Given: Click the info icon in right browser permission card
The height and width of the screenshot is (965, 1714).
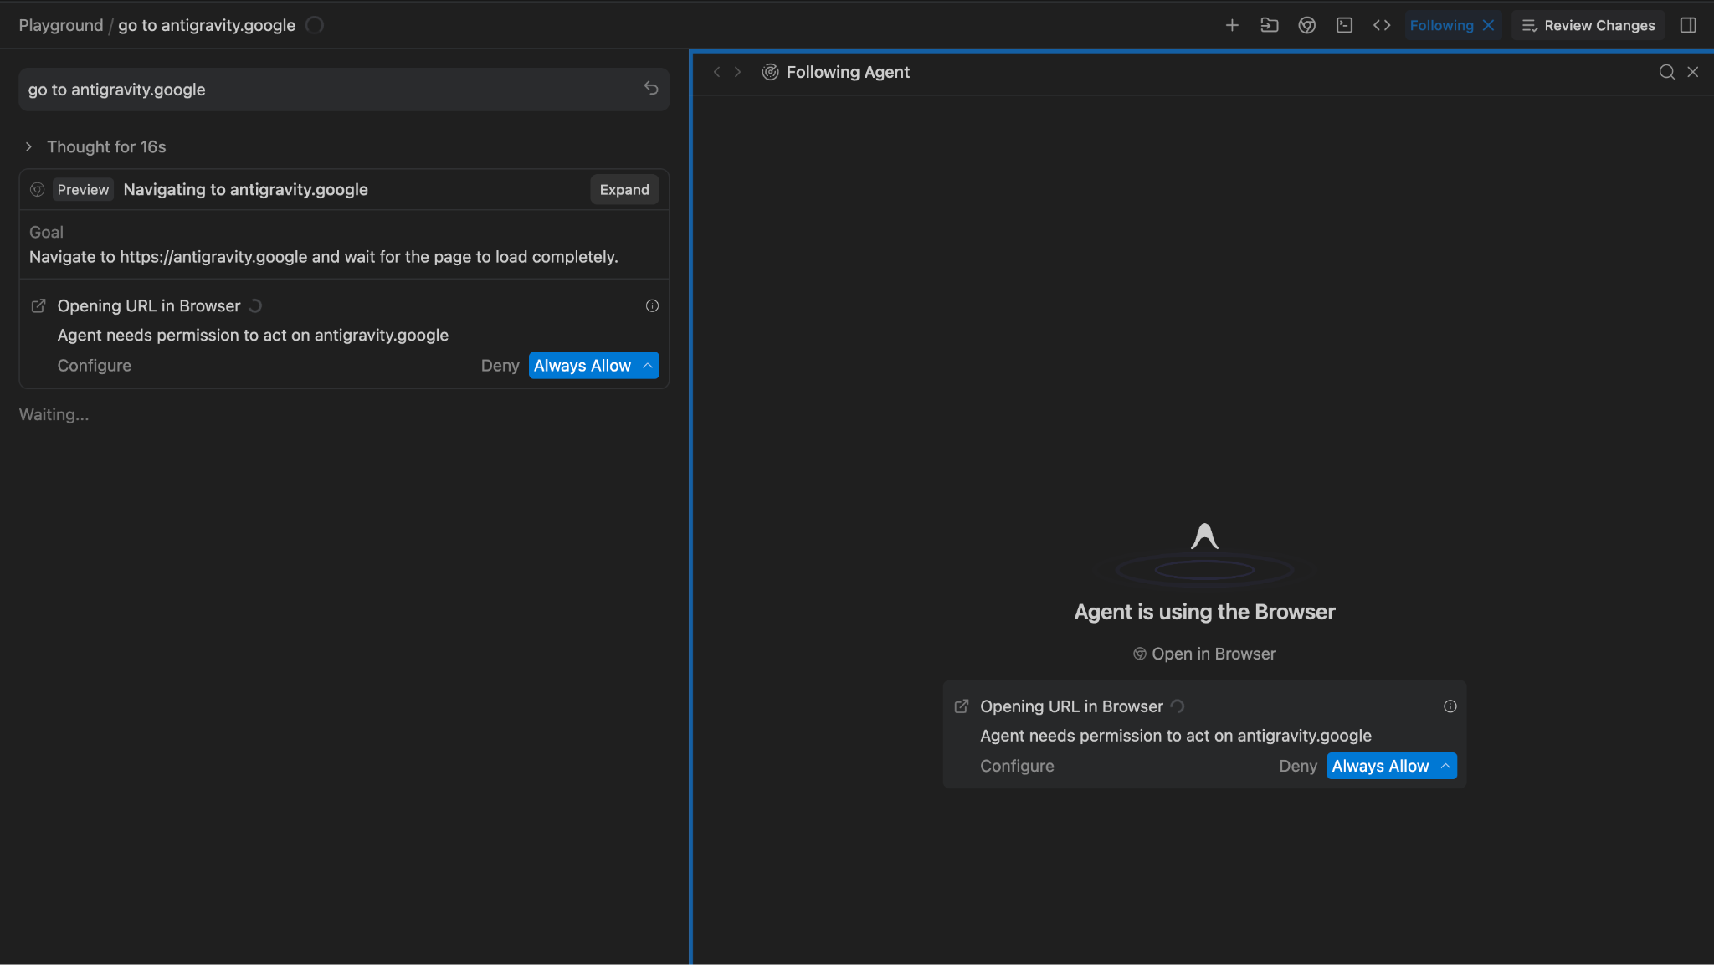Looking at the screenshot, I should (1450, 706).
